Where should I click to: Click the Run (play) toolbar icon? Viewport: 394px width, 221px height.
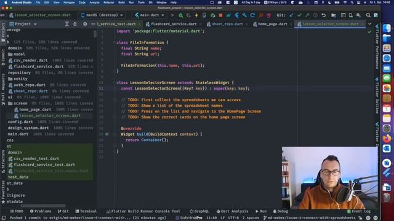[172, 15]
